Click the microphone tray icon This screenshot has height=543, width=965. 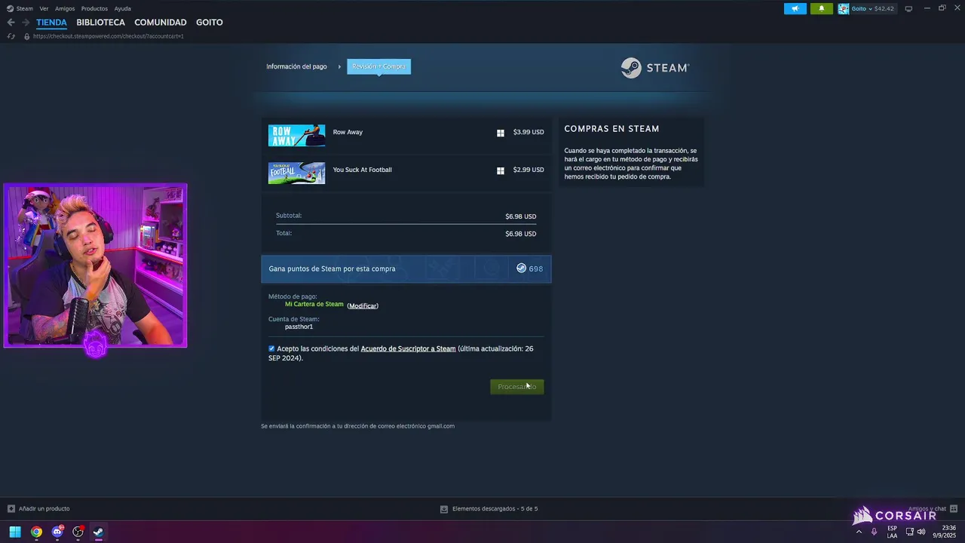click(874, 532)
